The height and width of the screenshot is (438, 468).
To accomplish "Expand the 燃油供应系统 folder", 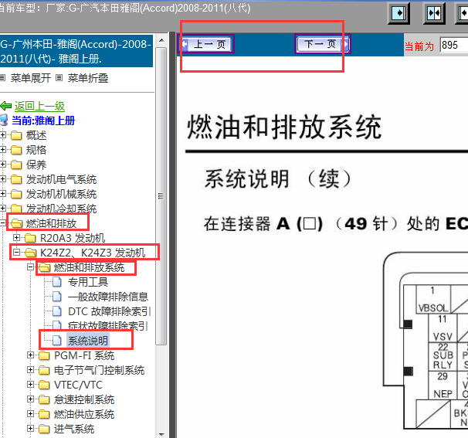I will (x=30, y=414).
